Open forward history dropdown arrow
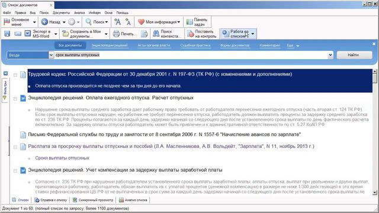The width and height of the screenshot is (379, 213). click(78, 22)
